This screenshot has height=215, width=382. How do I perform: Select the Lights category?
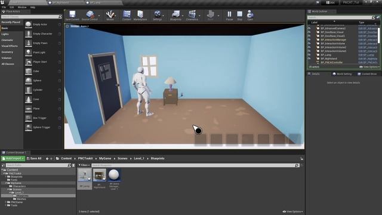coord(5,35)
